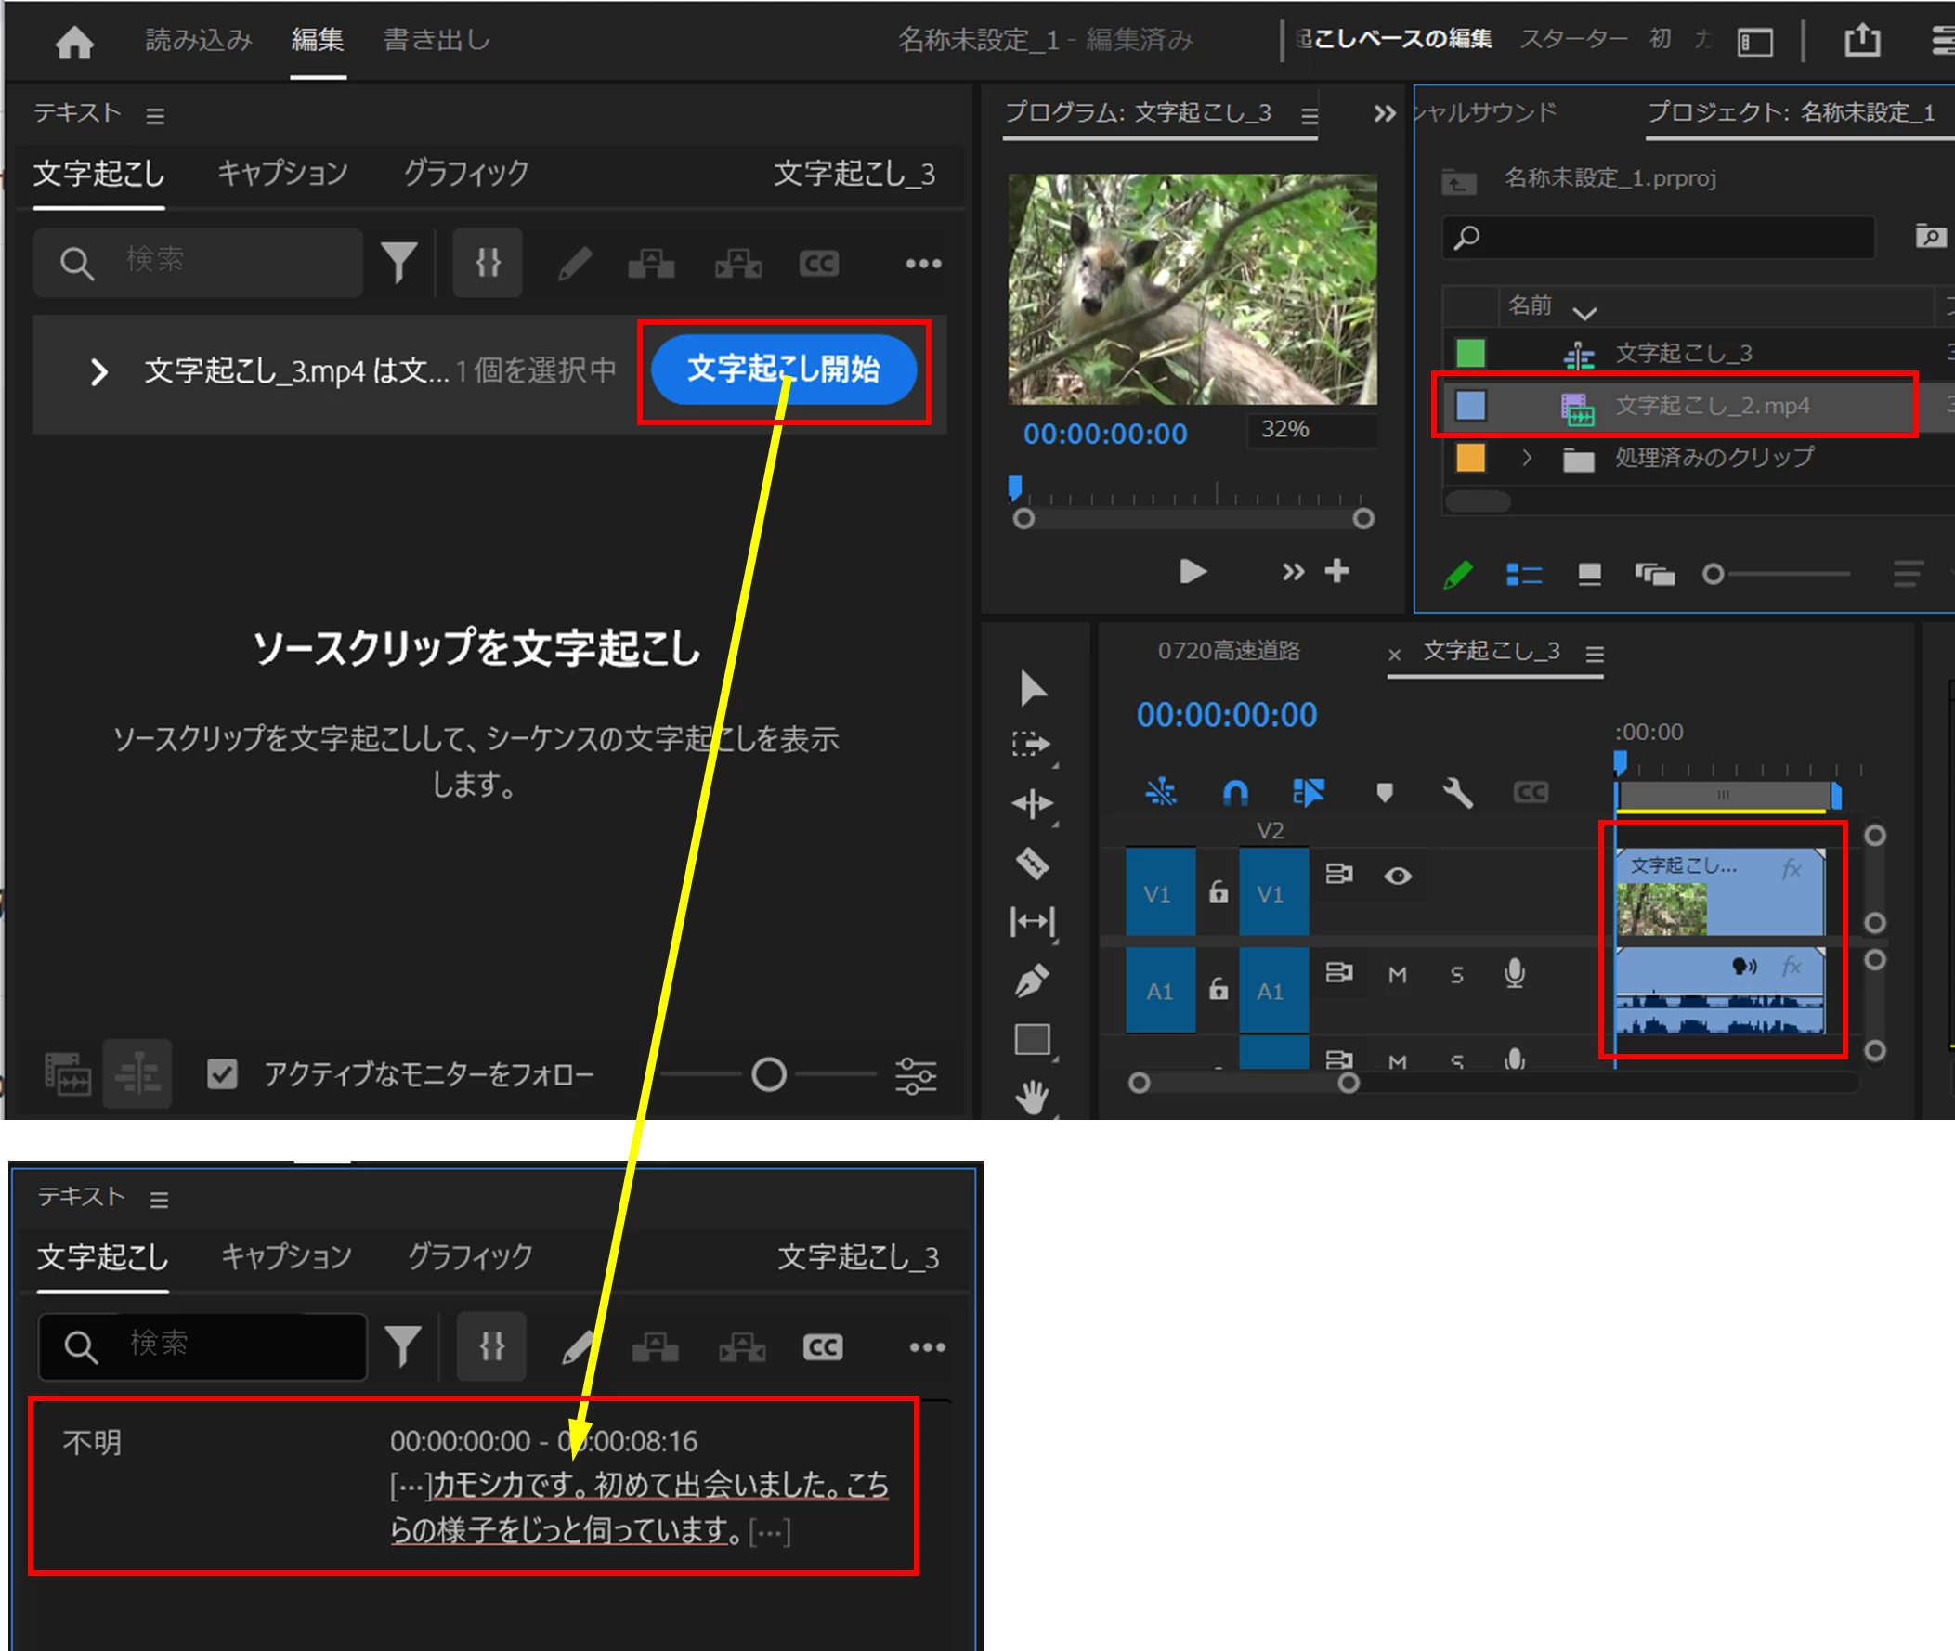
Task: Open the timeline wrench settings icon
Action: pos(1457,793)
